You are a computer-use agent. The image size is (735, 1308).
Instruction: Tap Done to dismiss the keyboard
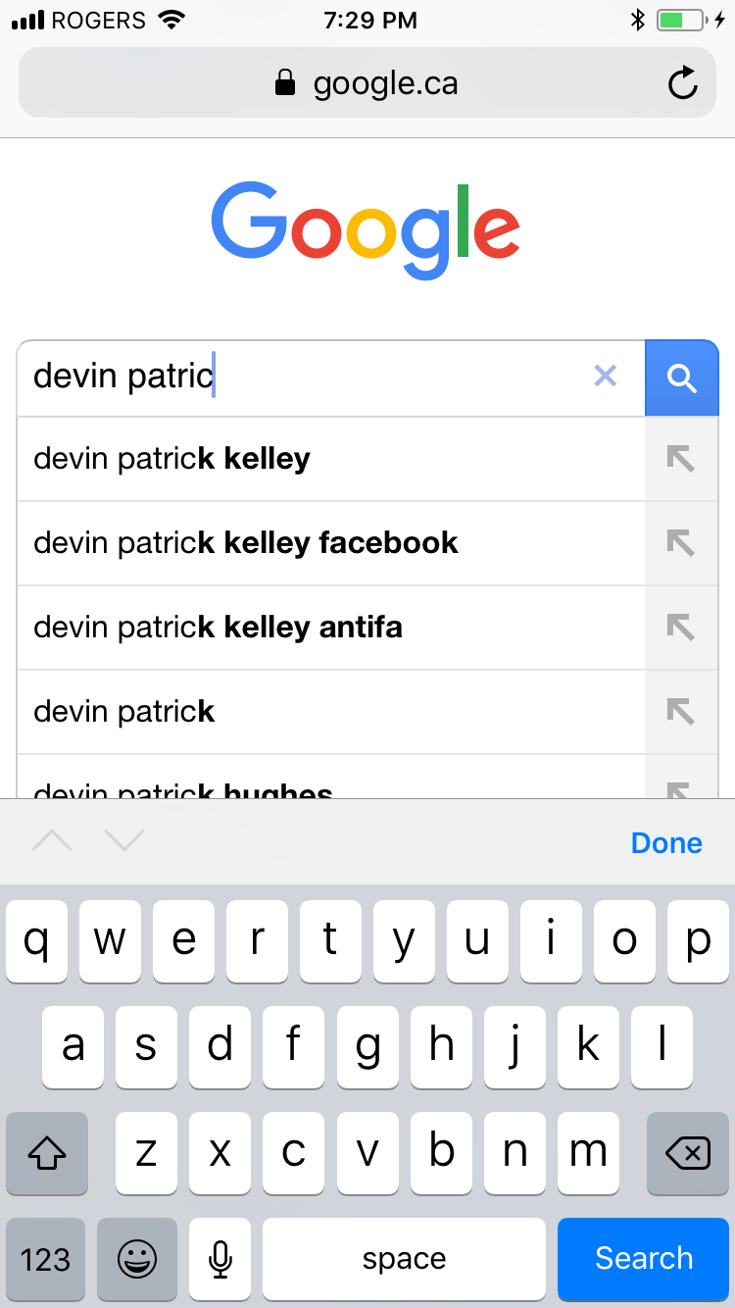click(x=666, y=841)
